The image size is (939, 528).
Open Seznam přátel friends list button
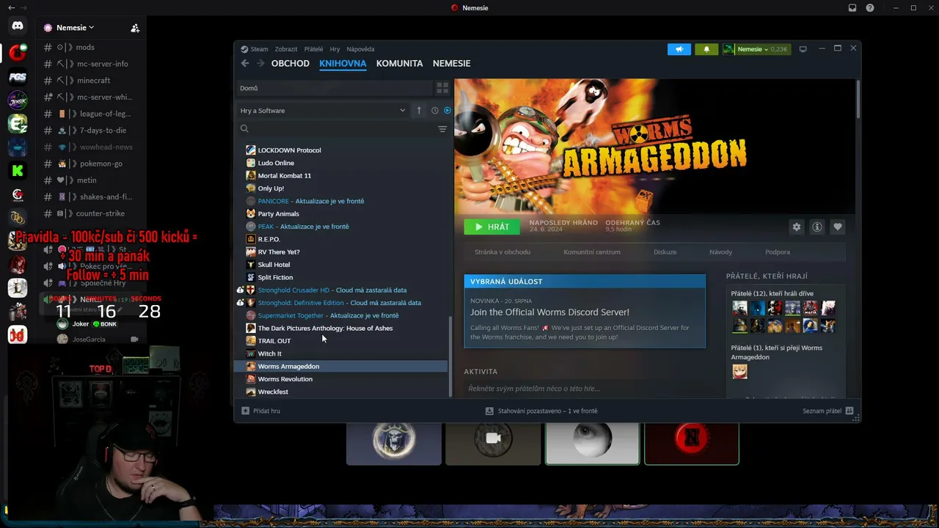tap(827, 411)
